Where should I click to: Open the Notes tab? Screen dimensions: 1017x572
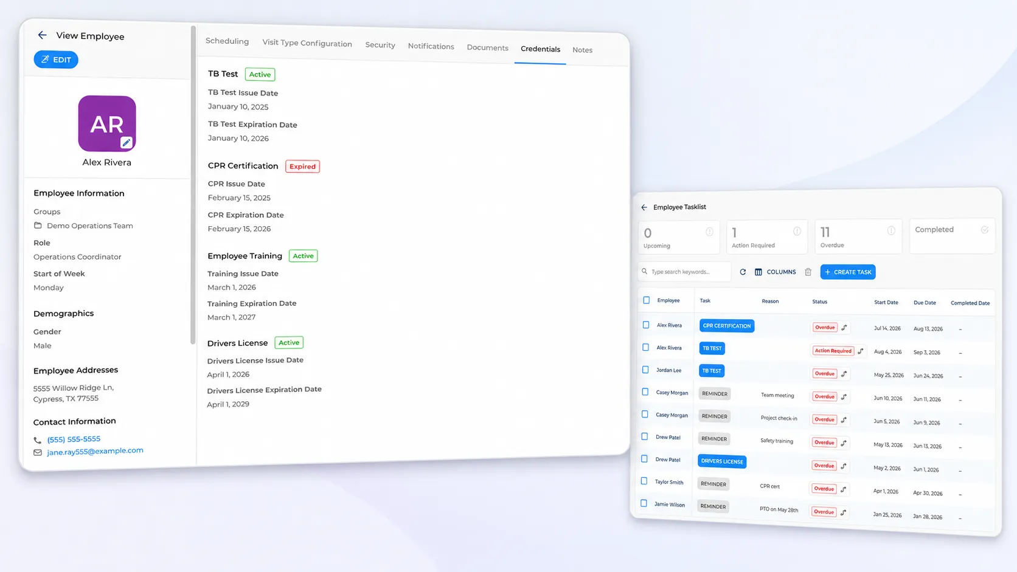582,50
